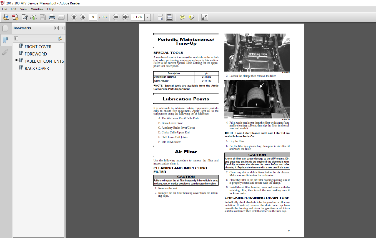This screenshot has width=376, height=238.
Task: Click the Lubrication Points heading
Action: pos(186,99)
